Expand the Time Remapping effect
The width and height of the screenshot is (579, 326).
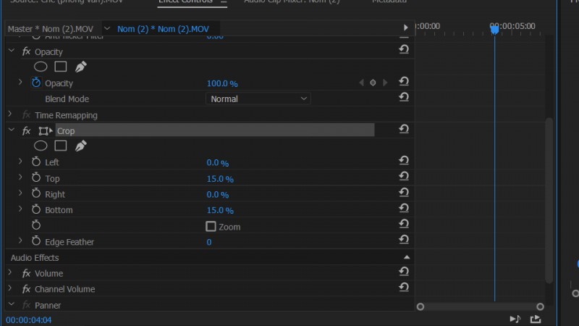coord(10,114)
